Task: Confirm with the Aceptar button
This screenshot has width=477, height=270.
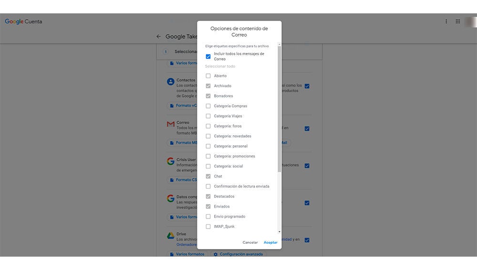Action: [x=270, y=242]
